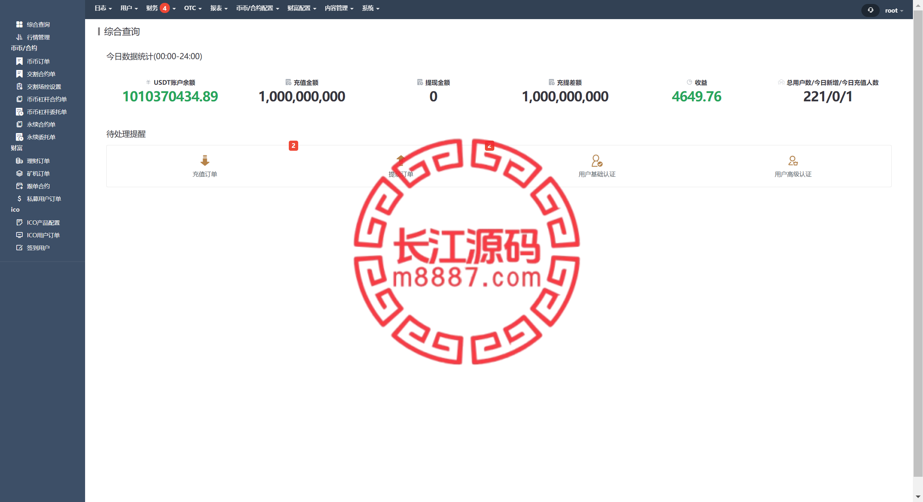This screenshot has width=923, height=502.
Task: Click the 永续委托单 clock icon
Action: click(19, 137)
